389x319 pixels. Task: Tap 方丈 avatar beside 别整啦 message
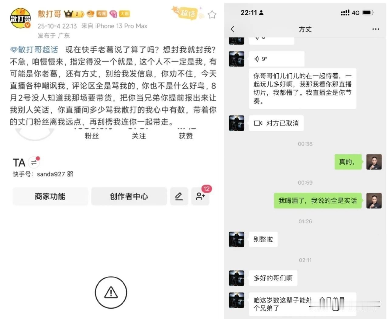coord(236,239)
